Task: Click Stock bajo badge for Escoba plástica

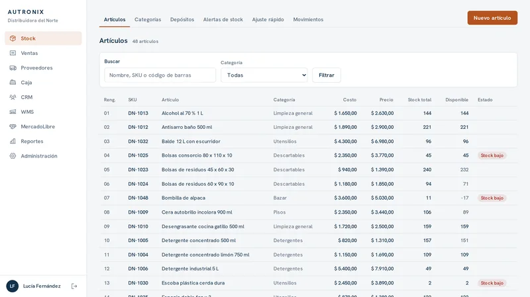Action: 492,283
